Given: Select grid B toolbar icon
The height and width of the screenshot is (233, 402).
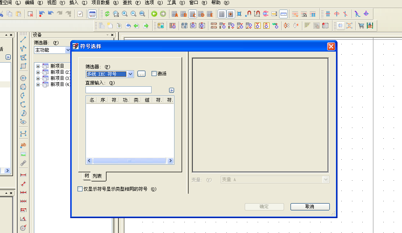Looking at the screenshot, I should tap(184, 14).
